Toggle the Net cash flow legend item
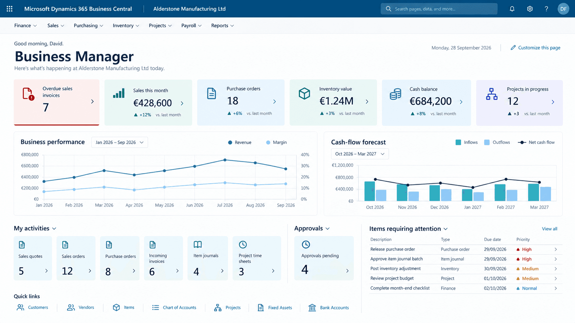 (x=536, y=142)
